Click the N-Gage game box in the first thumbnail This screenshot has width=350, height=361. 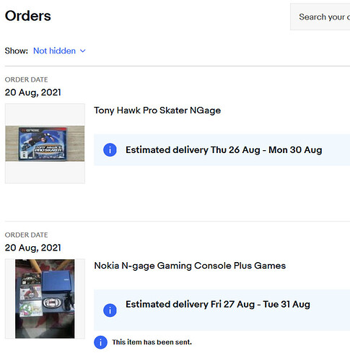[43, 144]
